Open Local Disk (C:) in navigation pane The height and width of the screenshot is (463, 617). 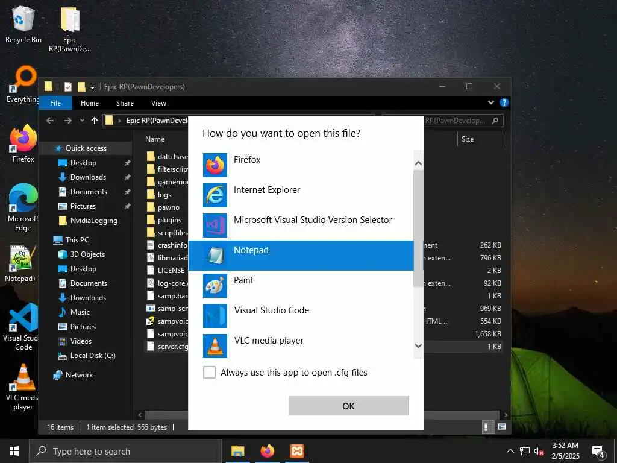(93, 356)
